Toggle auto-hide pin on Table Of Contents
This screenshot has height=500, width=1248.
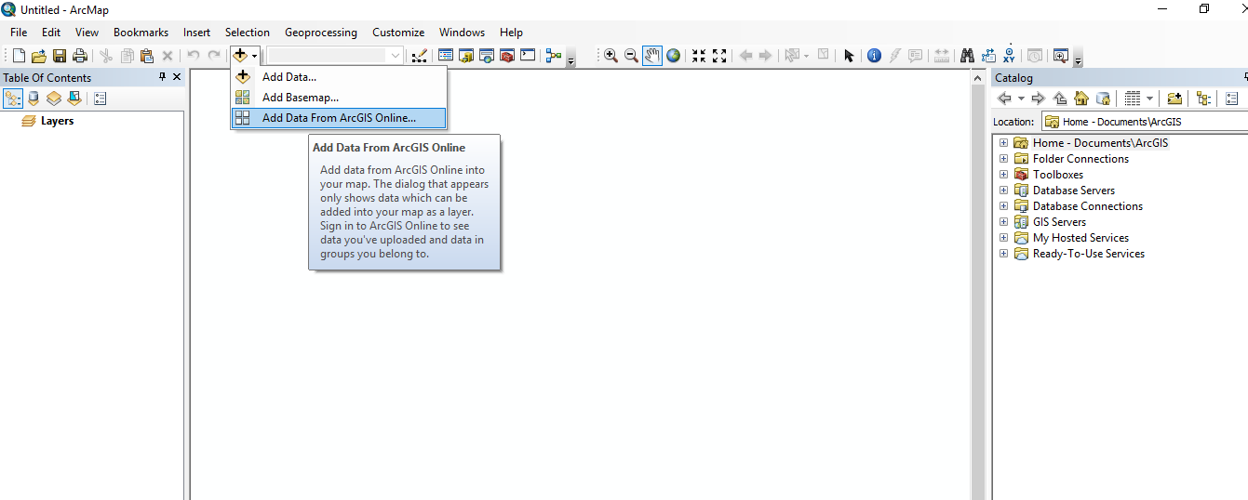[x=163, y=77]
